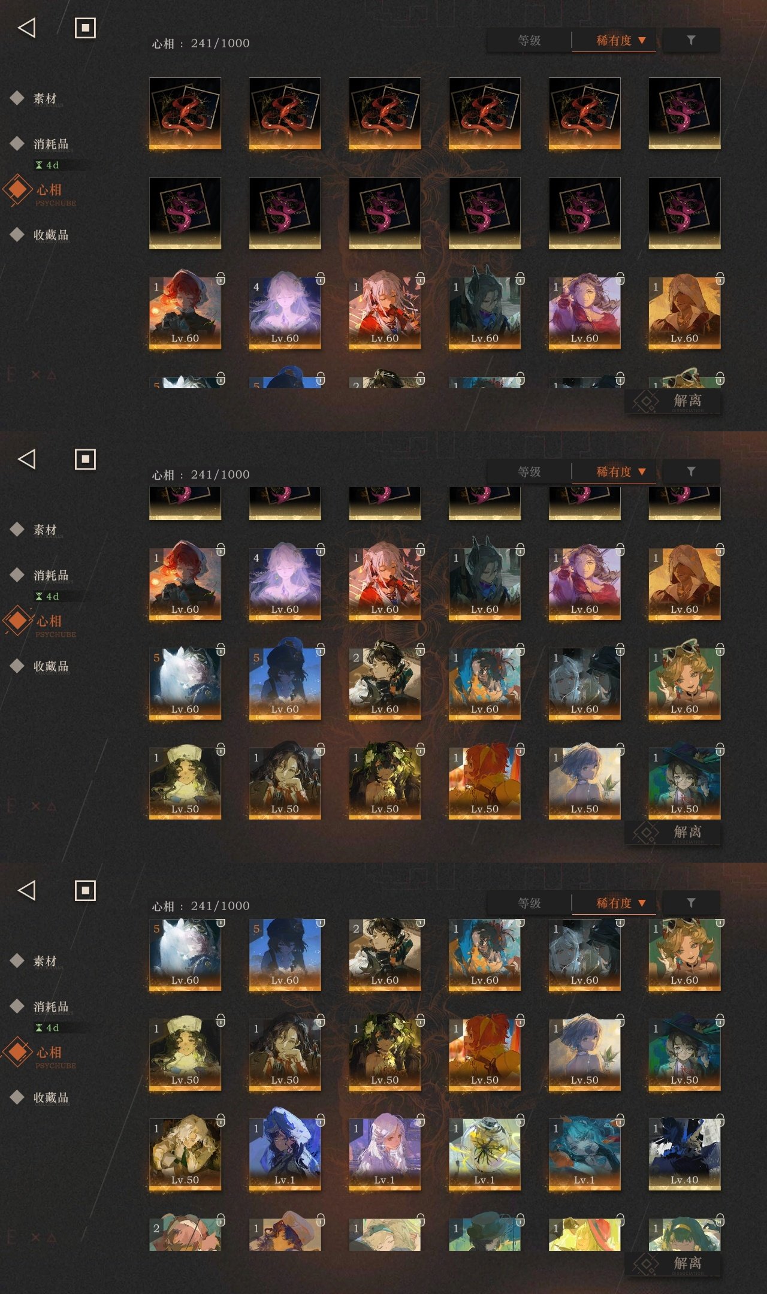Image resolution: width=767 pixels, height=1294 pixels.
Task: Toggle the lock on the sleeping teal-haired Lv.1 psychube
Action: [x=620, y=1120]
